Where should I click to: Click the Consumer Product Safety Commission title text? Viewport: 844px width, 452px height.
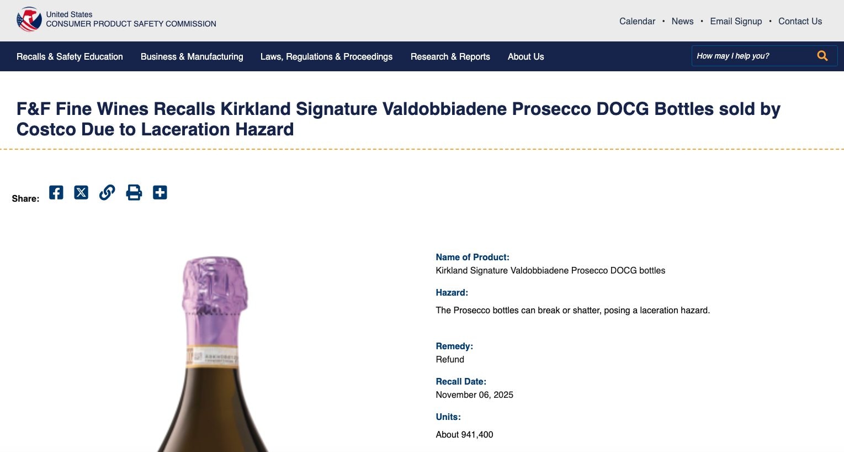click(x=131, y=24)
